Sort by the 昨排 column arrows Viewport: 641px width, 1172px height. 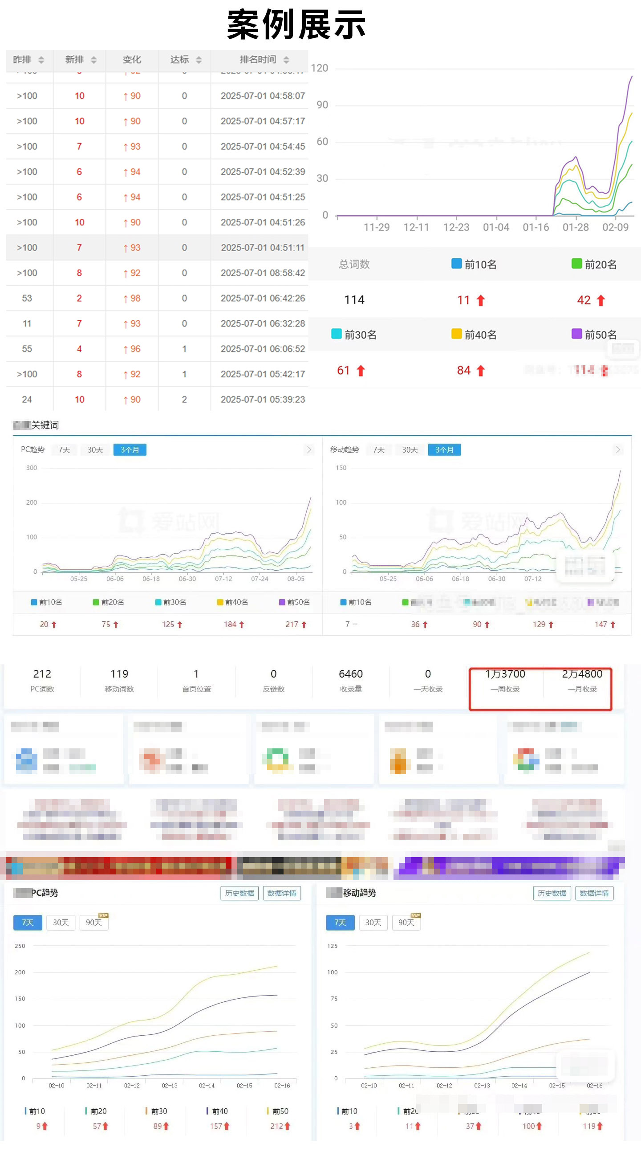[x=41, y=60]
